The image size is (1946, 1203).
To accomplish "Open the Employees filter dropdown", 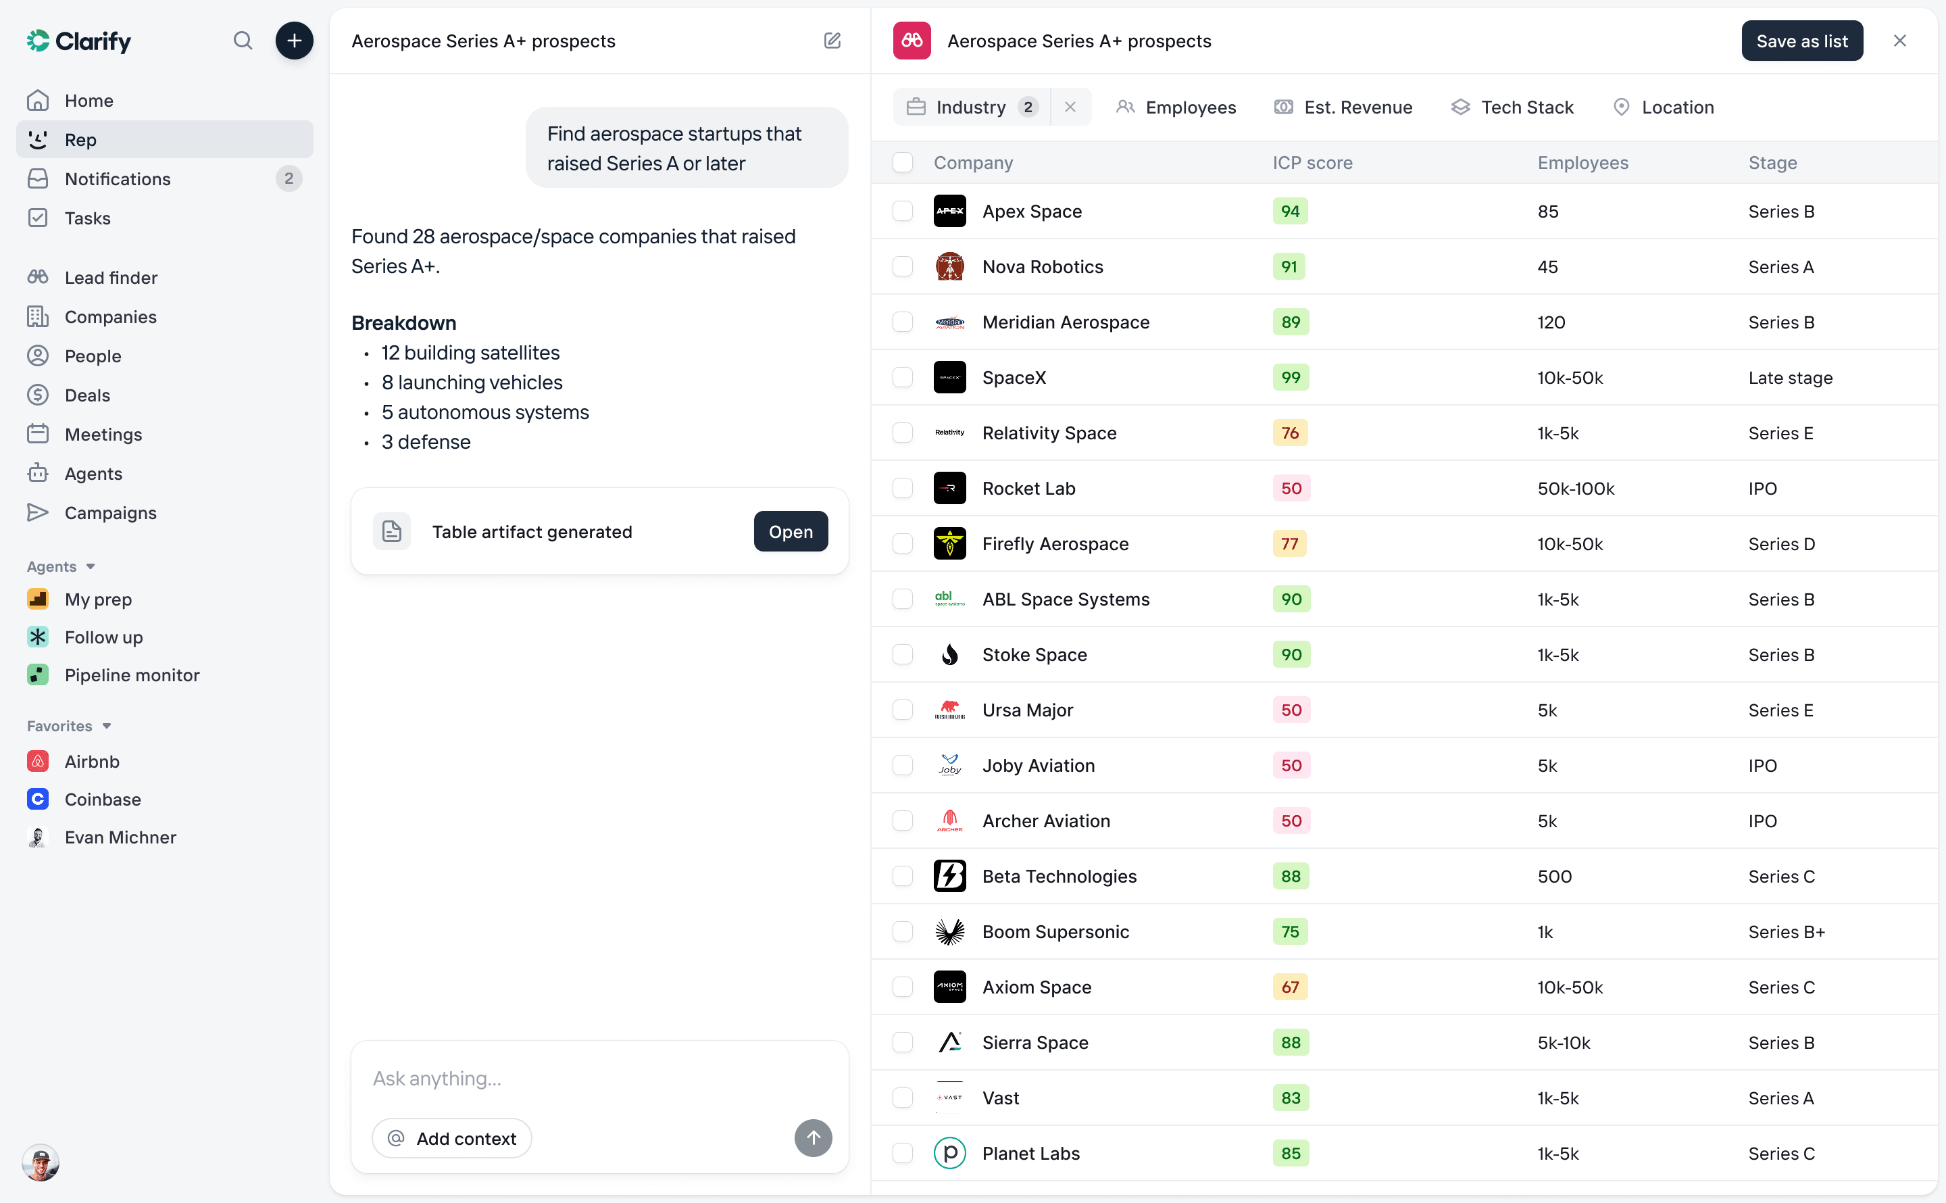I will [x=1176, y=107].
